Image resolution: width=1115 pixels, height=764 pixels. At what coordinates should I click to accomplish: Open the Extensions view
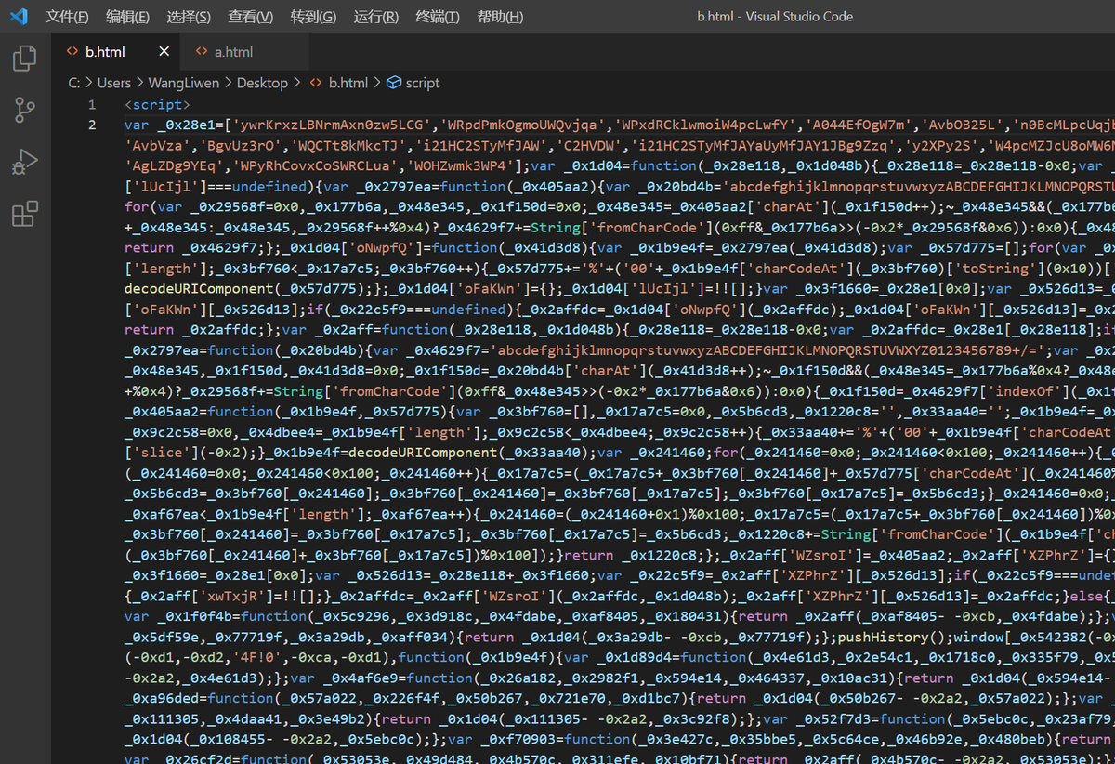(x=24, y=215)
